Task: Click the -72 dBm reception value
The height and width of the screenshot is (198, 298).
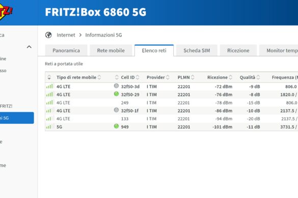Action: click(x=224, y=87)
